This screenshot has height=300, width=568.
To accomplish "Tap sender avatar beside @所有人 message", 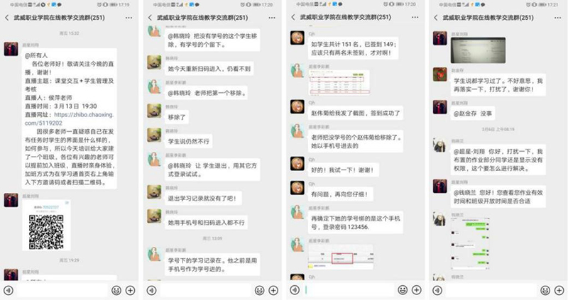I will coord(11,49).
